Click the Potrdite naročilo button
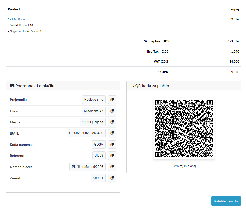Viewport: 246px width, 208px height. 226,201
